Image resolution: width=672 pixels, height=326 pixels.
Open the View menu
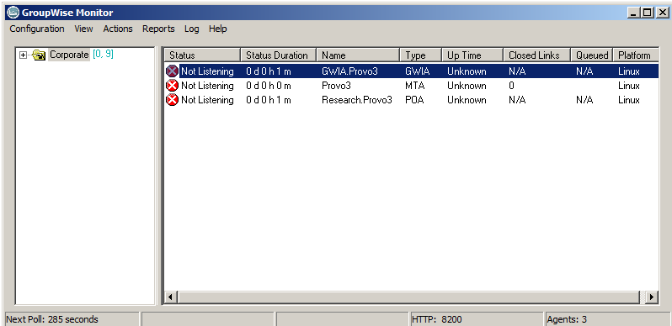point(83,29)
